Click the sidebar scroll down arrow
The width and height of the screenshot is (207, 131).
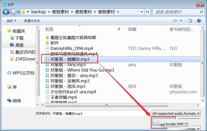[x=38, y=105]
